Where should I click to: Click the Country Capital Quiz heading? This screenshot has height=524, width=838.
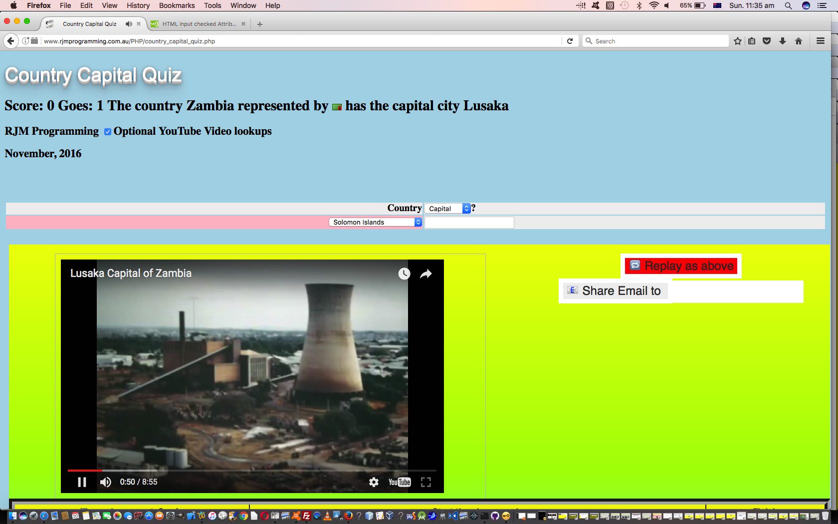93,75
